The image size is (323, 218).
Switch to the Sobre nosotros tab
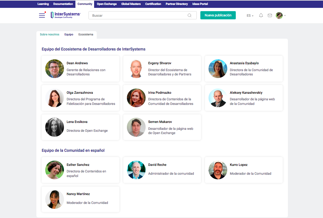point(50,34)
